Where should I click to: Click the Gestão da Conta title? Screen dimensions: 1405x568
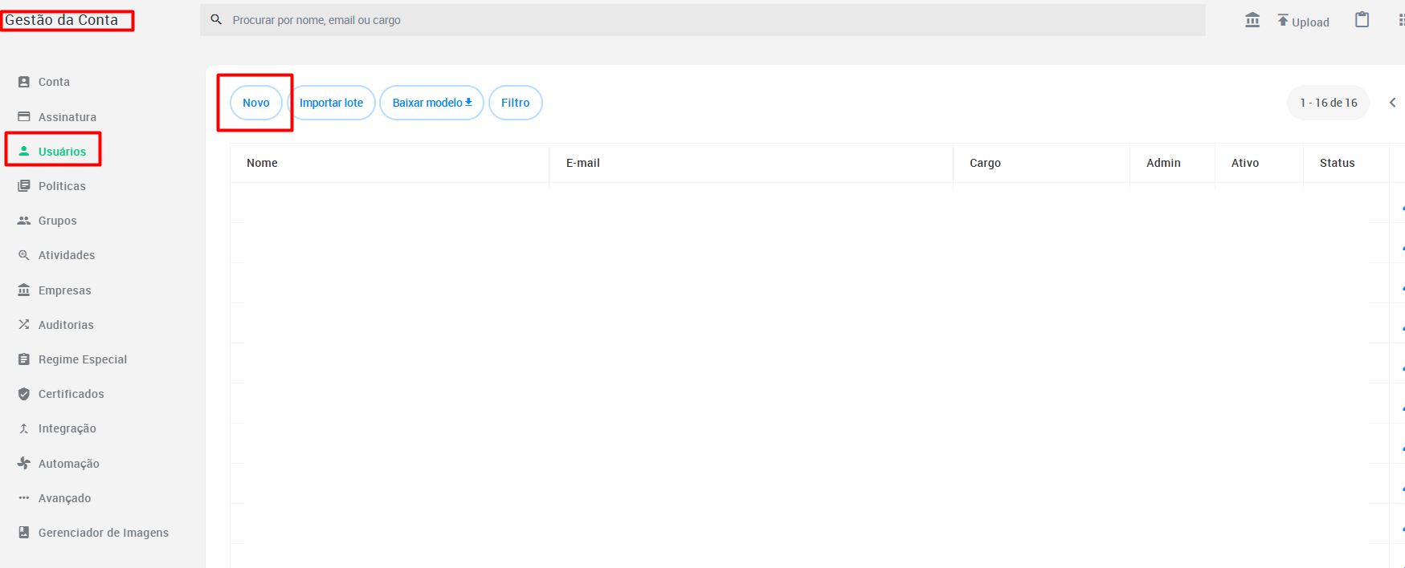coord(62,19)
